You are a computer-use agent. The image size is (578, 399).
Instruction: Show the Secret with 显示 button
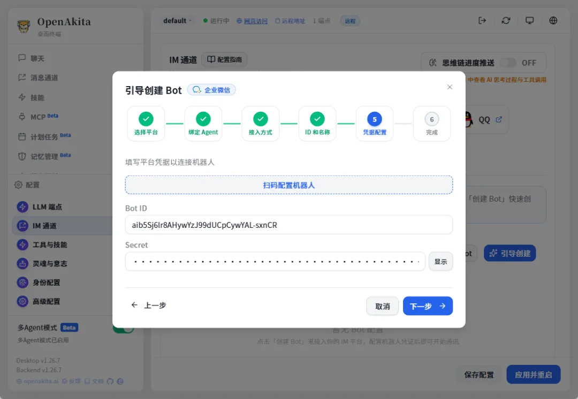tap(440, 262)
